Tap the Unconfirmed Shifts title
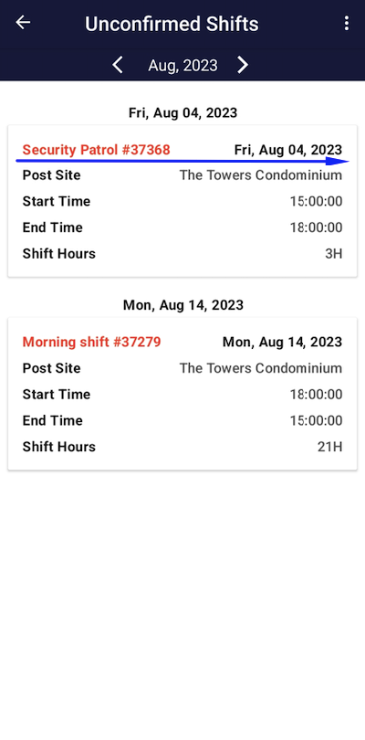 click(x=172, y=24)
